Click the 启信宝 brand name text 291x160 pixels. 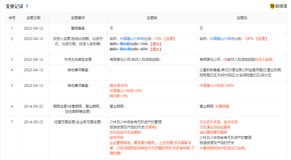[281, 6]
